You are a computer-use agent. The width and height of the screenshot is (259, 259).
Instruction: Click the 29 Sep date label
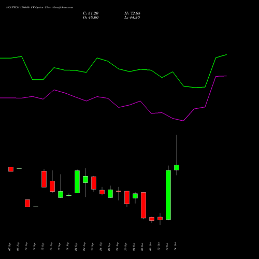pos(126,247)
